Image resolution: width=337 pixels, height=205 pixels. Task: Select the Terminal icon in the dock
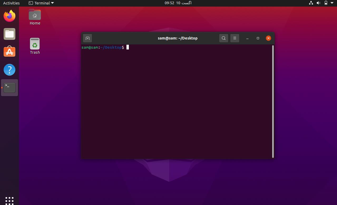point(9,87)
